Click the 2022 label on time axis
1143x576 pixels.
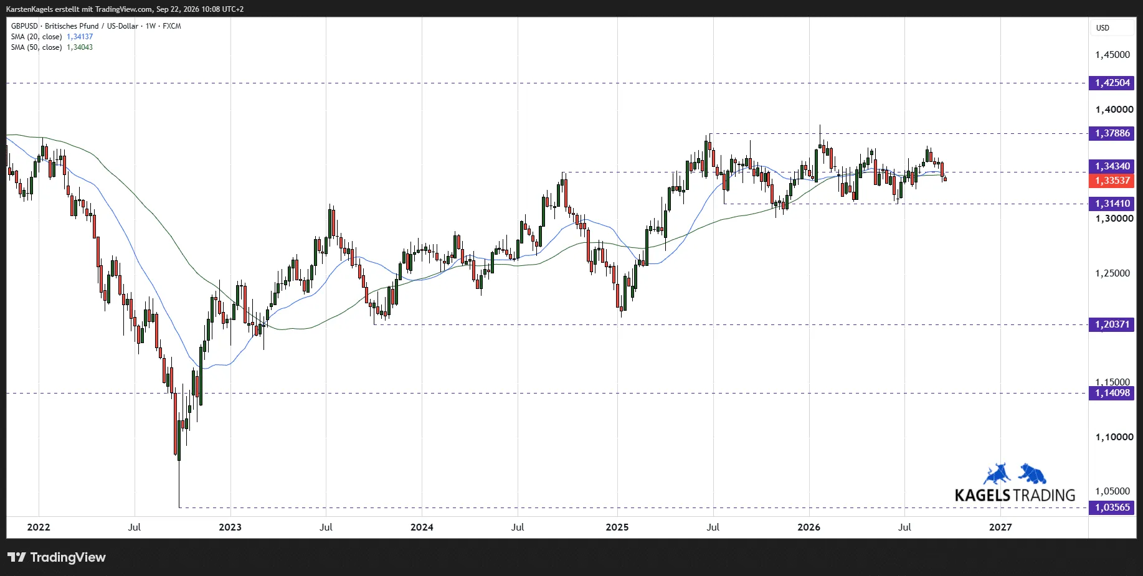(x=39, y=527)
